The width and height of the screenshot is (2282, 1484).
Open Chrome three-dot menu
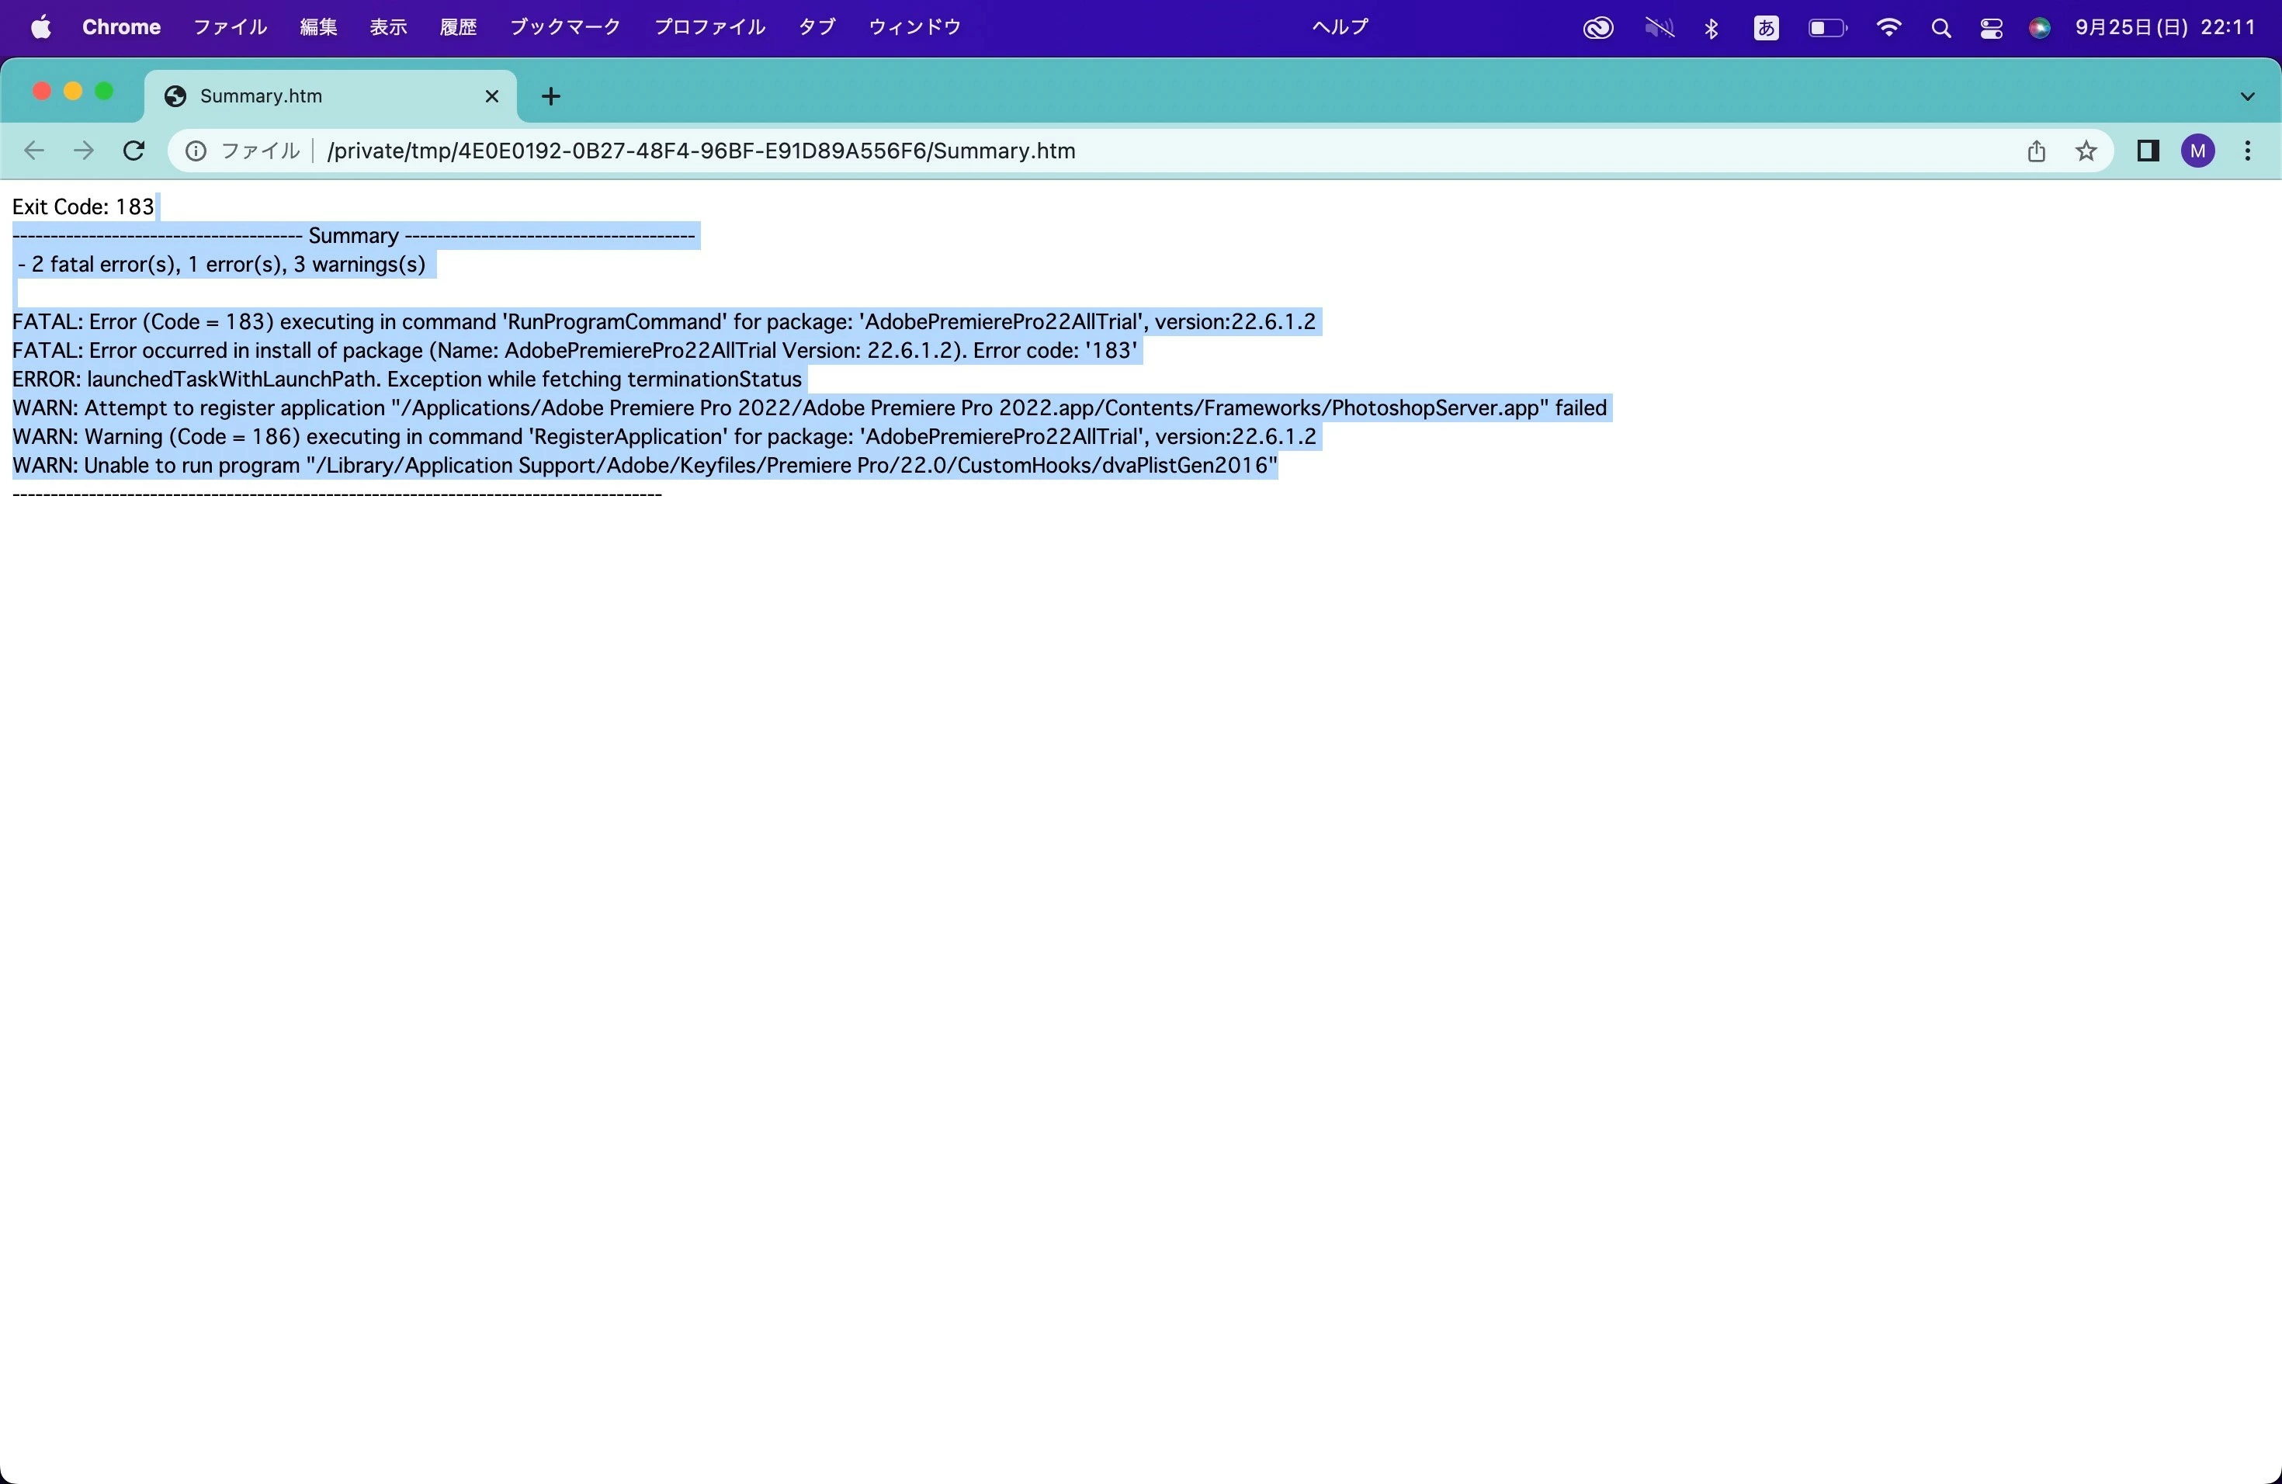tap(2248, 151)
